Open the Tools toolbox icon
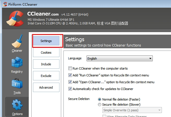The width and height of the screenshot is (171, 117). tap(17, 85)
